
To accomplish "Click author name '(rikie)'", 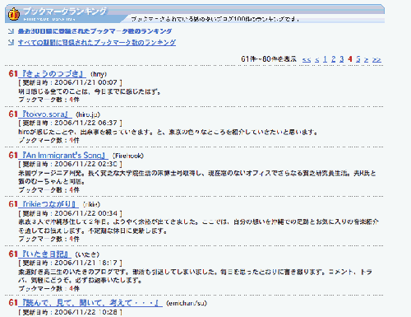I will (91, 204).
